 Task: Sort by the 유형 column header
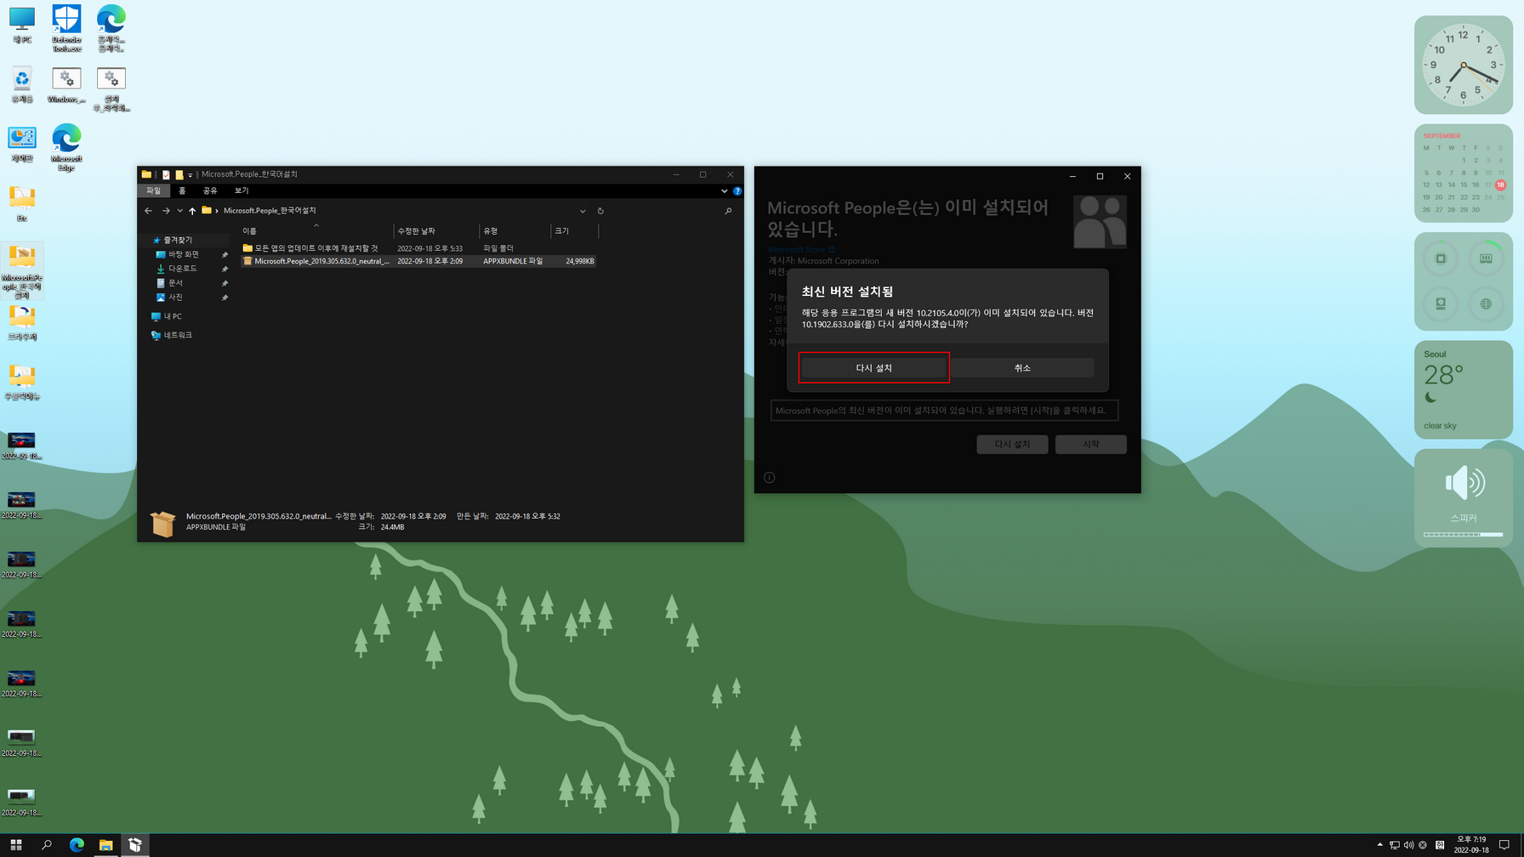(x=515, y=231)
